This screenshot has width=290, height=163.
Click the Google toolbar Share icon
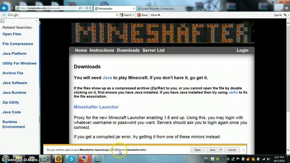pyautogui.click(x=142, y=15)
